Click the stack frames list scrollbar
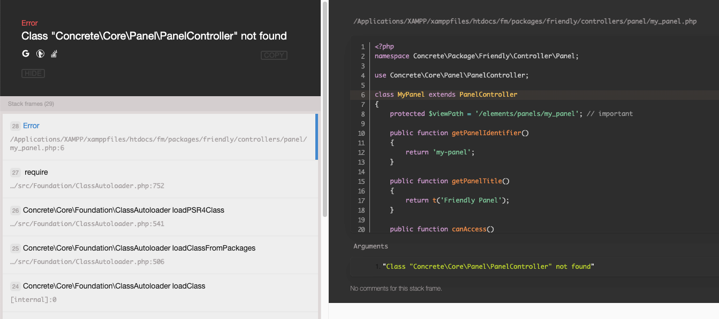This screenshot has width=719, height=319. [324, 108]
